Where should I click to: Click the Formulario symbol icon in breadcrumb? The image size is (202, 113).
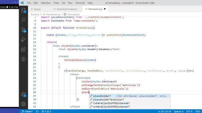[x=65, y=14]
